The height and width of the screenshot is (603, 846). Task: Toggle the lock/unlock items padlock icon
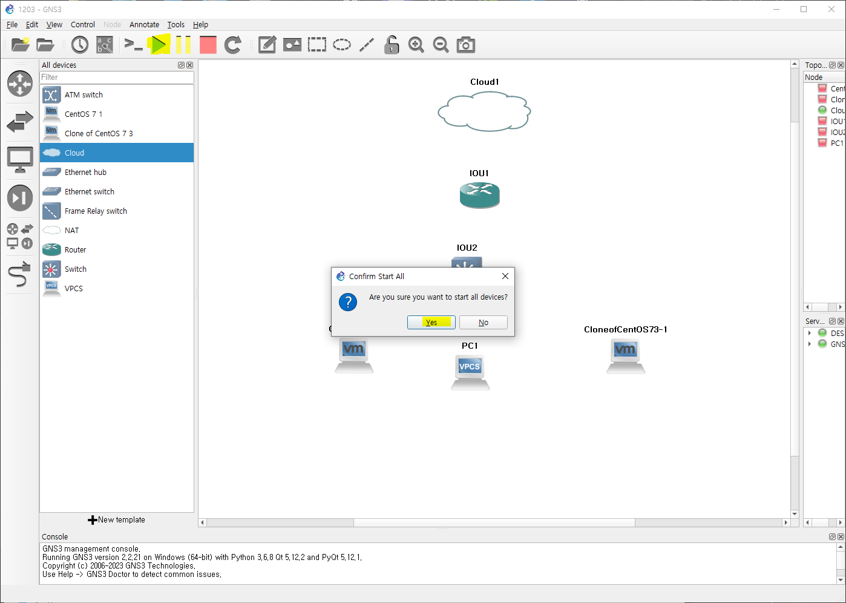392,45
